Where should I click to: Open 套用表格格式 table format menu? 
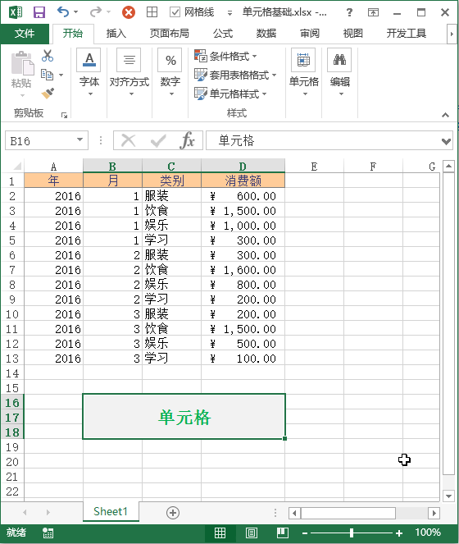pyautogui.click(x=235, y=75)
